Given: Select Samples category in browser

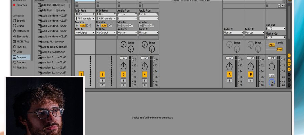Looking at the screenshot, I should [21, 57].
